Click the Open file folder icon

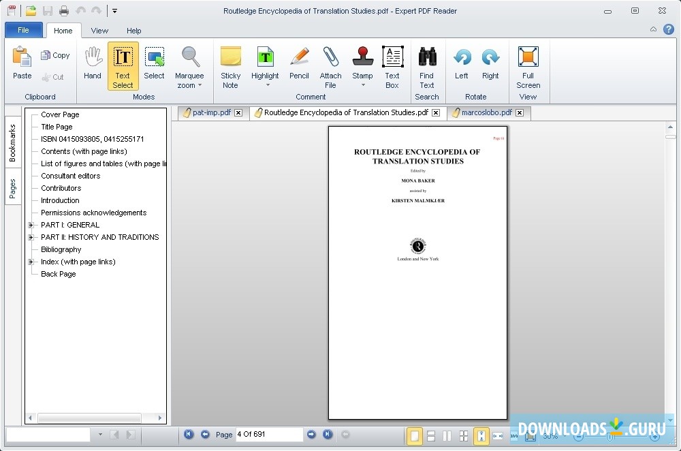(31, 11)
